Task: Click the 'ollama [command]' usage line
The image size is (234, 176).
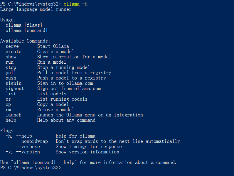Action: tap(26, 31)
